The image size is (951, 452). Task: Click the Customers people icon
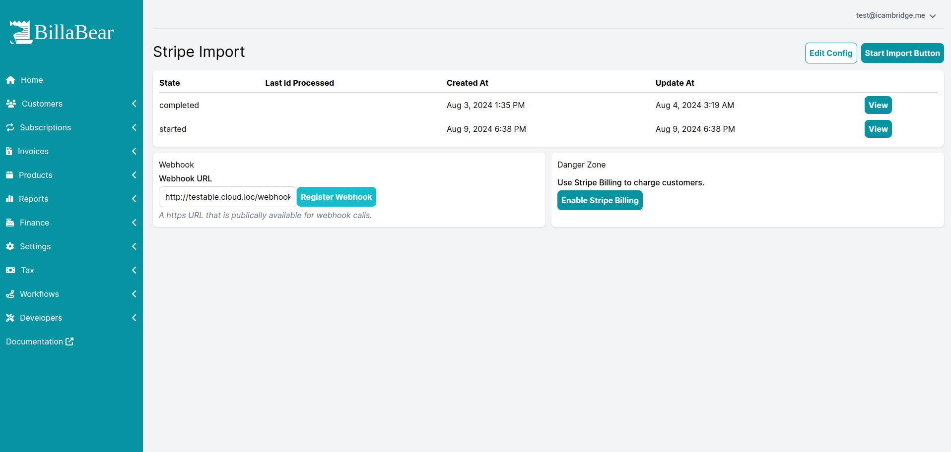10,104
